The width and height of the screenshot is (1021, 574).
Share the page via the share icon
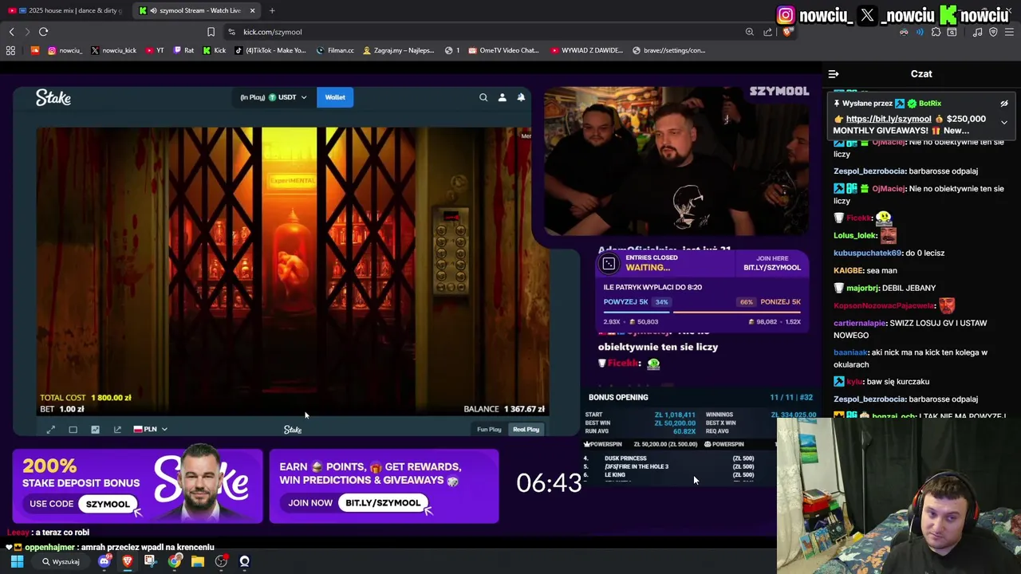click(767, 32)
